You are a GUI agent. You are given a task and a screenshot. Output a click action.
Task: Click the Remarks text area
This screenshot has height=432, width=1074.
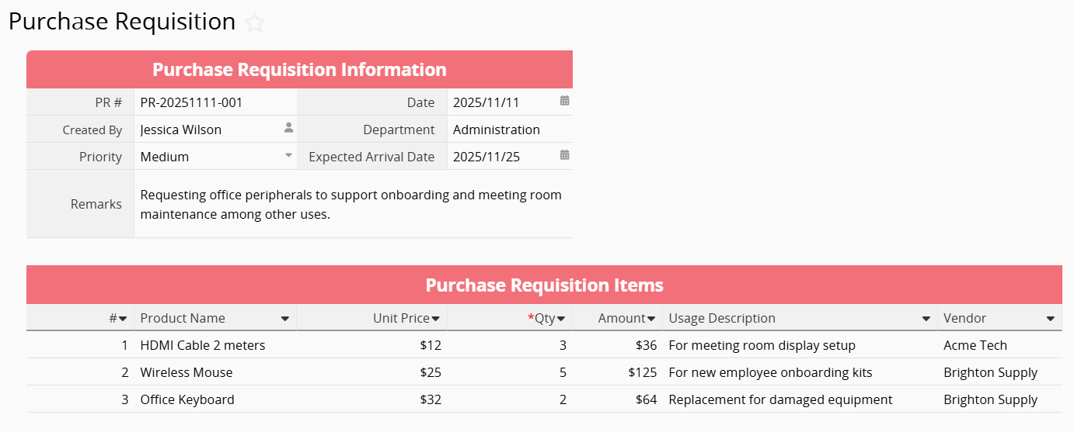[353, 204]
